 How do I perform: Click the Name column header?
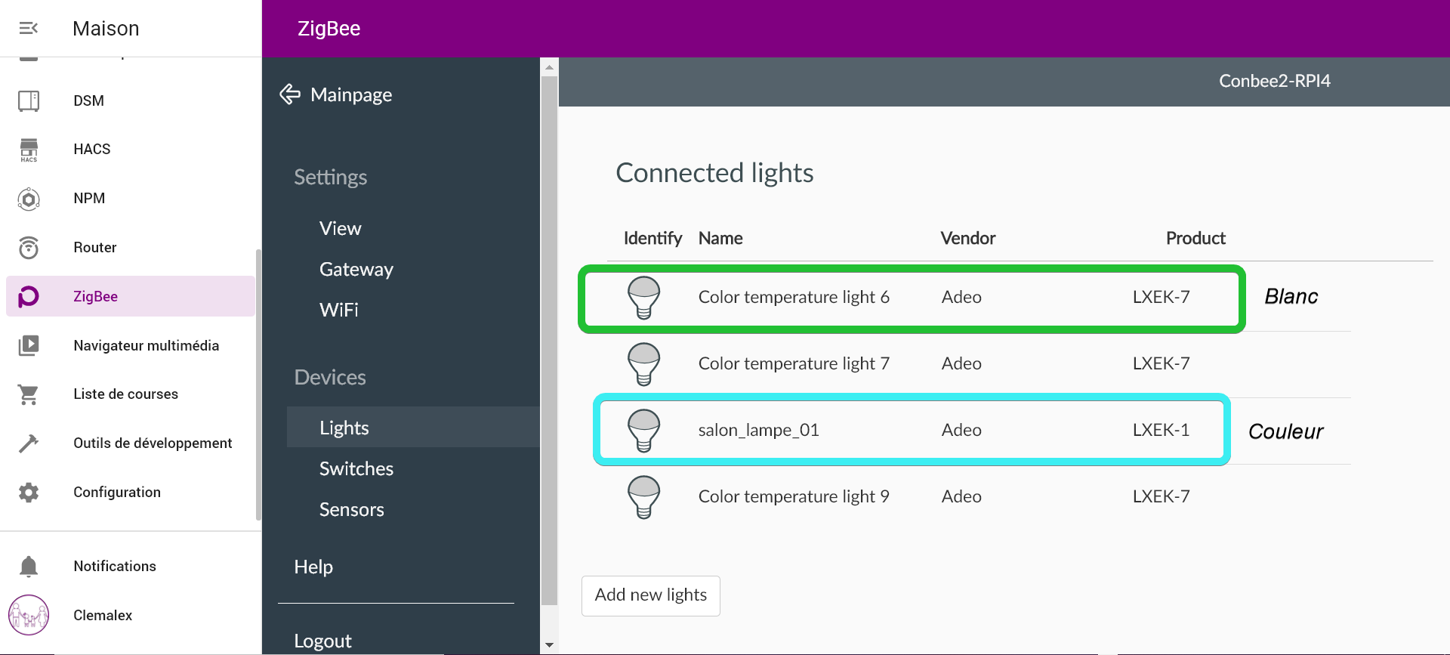720,238
